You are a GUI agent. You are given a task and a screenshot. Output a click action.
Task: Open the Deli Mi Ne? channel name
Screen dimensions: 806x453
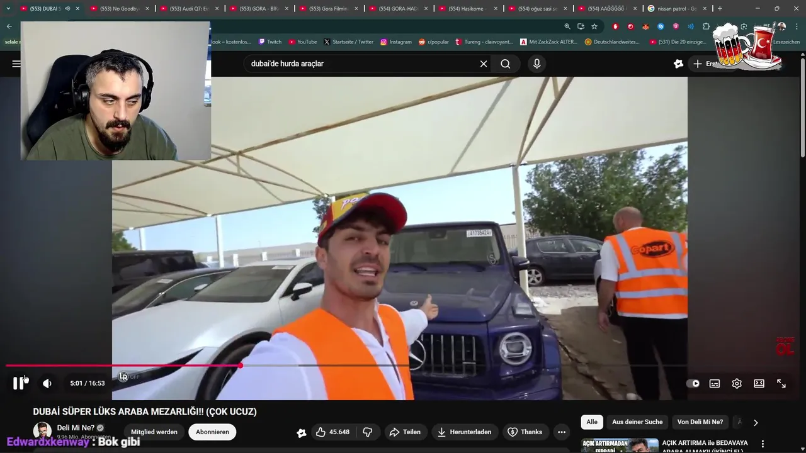[76, 428]
